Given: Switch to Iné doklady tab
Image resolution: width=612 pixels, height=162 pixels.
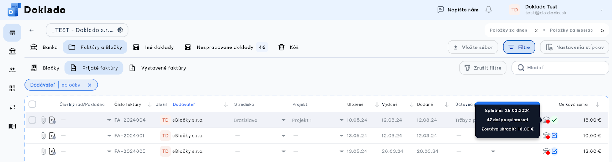Looking at the screenshot, I should (153, 47).
